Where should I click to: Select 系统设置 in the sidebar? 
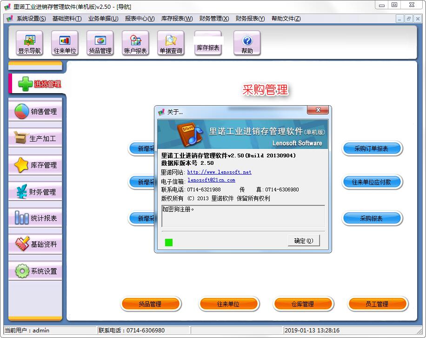pos(35,271)
